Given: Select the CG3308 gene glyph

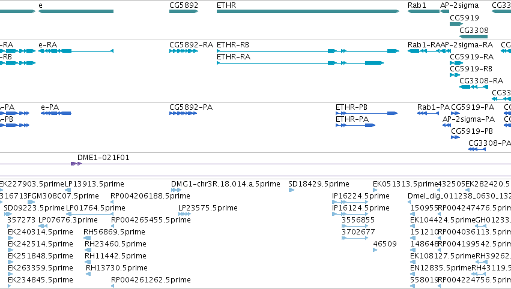Looking at the screenshot, I should (x=474, y=37).
